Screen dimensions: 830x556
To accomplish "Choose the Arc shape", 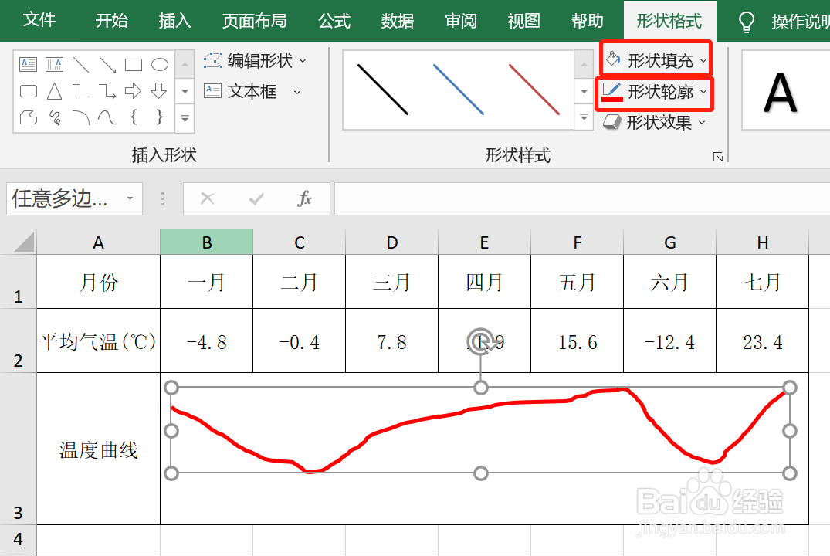I will 81,117.
